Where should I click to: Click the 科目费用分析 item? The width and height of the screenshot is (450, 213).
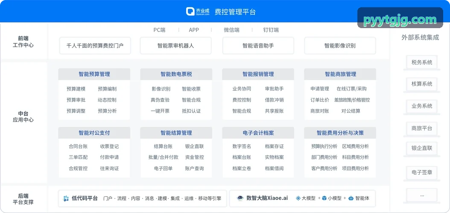(356, 157)
